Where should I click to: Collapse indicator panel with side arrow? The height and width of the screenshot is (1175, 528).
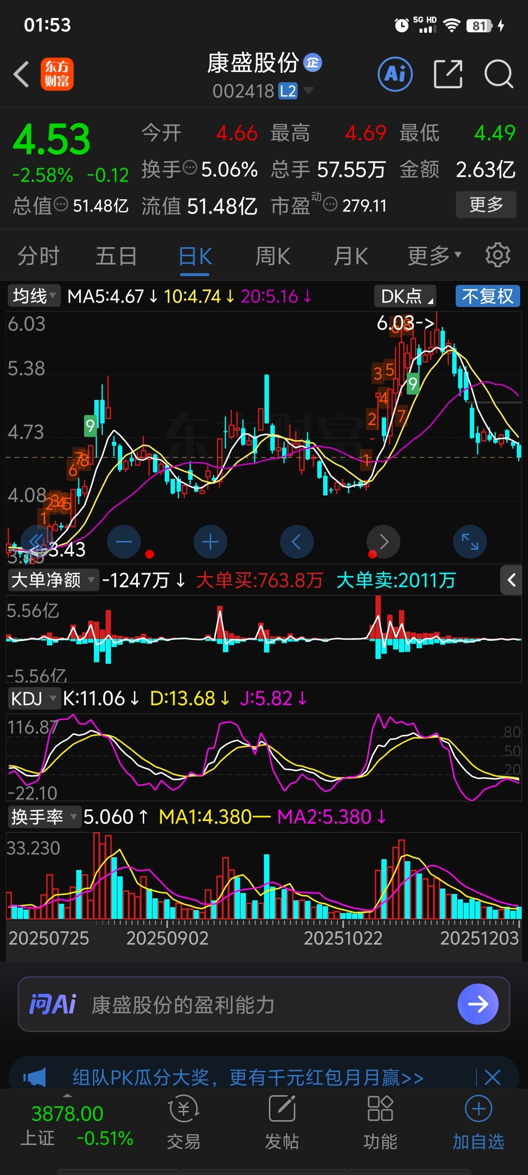coord(511,580)
